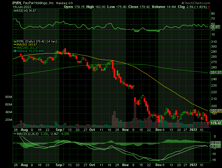
Task: Click the green MA(200) legend line icon
Action: tap(14, 48)
